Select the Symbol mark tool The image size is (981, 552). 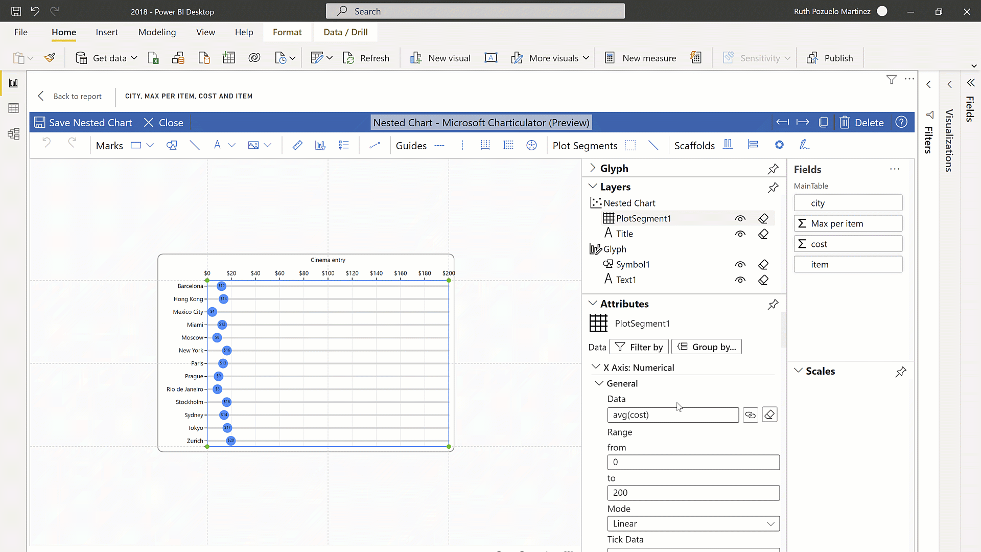tap(171, 145)
